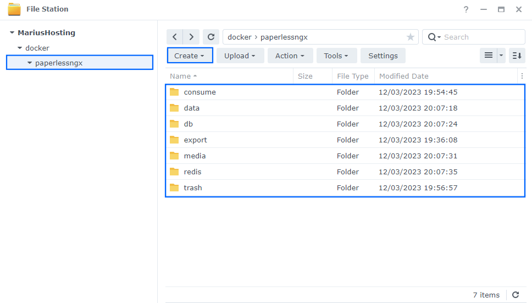Reload the folder with the toolbar refresh icon

(x=211, y=37)
